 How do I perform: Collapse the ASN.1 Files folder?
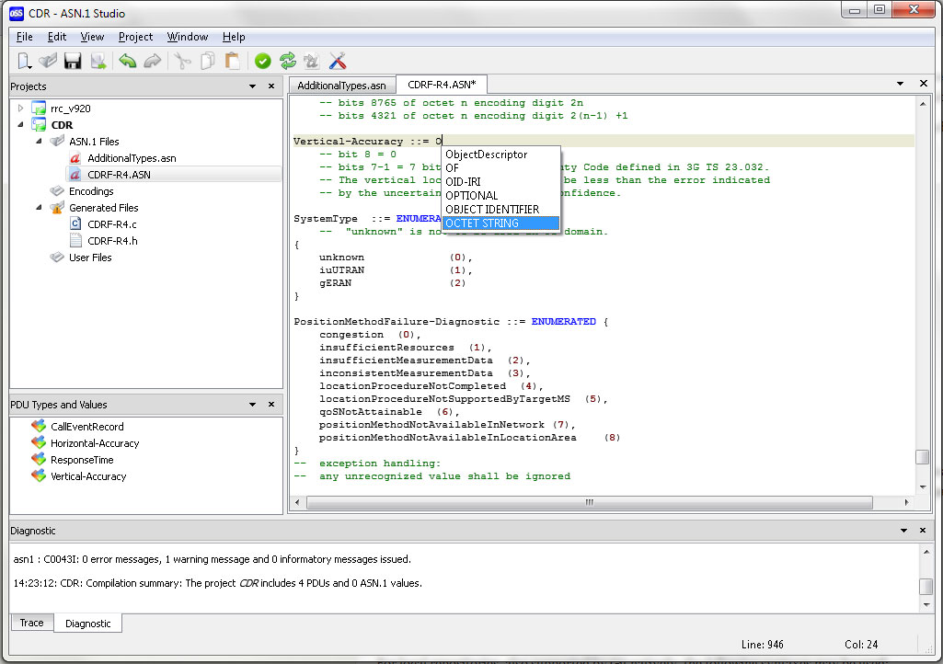(39, 142)
